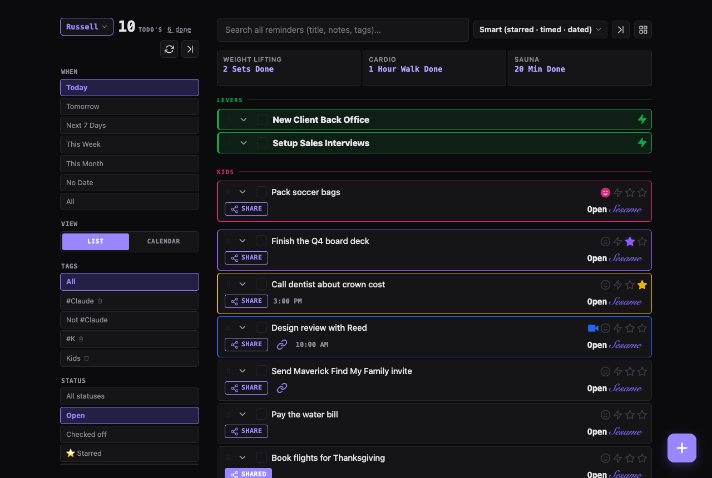Open link icon on Send Maverick Find My Family invite
The width and height of the screenshot is (712, 478).
[282, 388]
